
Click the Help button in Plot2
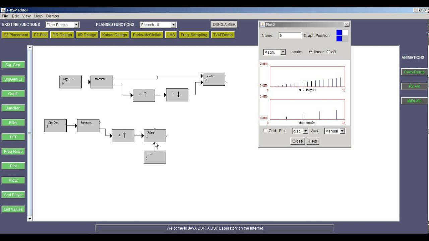click(x=313, y=141)
